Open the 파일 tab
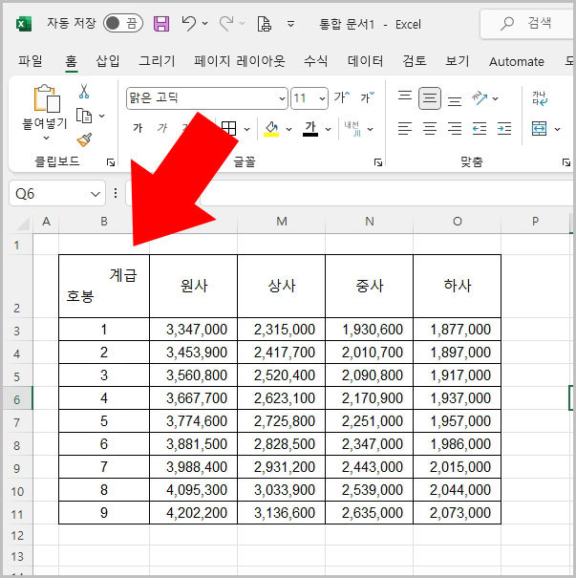The width and height of the screenshot is (576, 578). (31, 61)
